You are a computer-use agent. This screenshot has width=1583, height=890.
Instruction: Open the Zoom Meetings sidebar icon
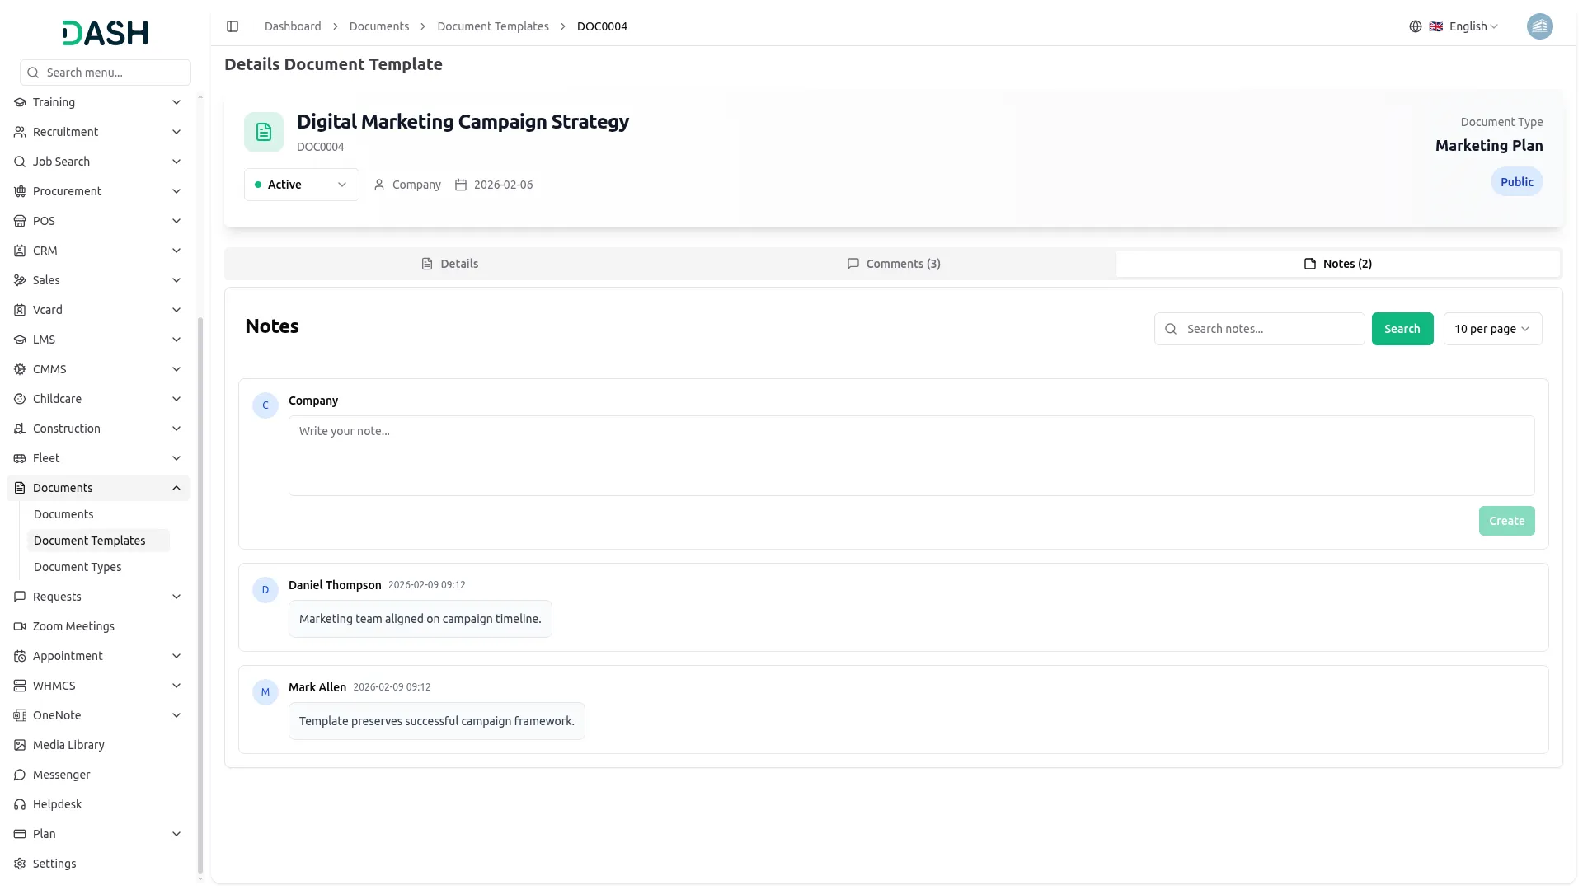point(20,626)
